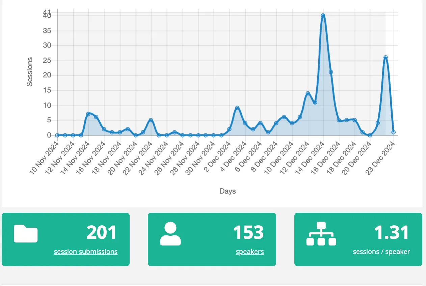Select the 9-session data point on 3 Dec

pos(237,108)
